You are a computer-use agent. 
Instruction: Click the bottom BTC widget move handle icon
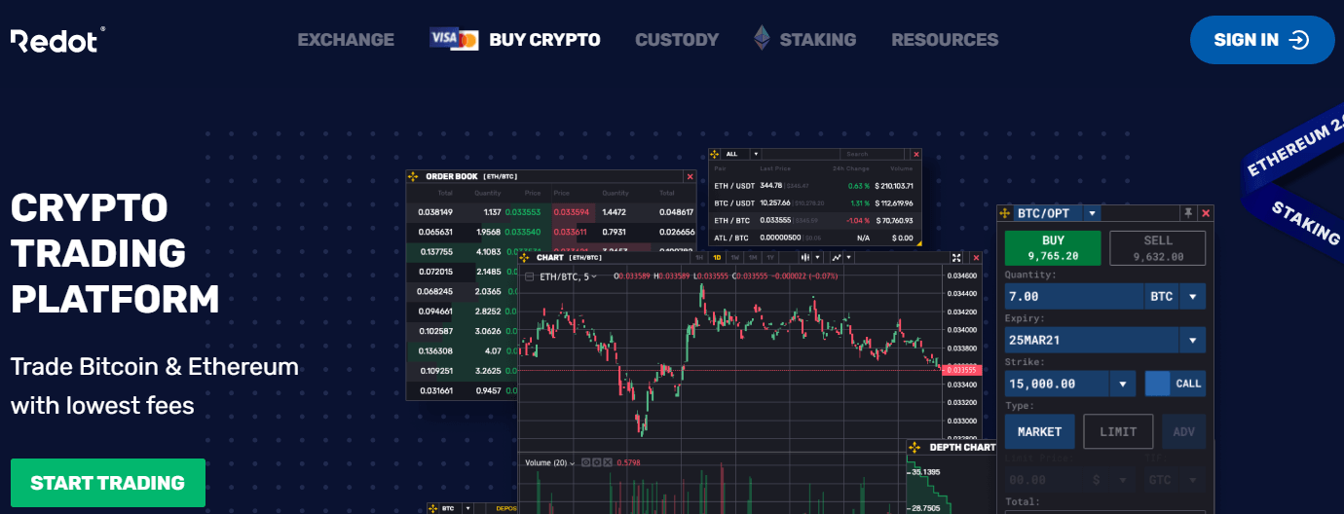[x=433, y=508]
